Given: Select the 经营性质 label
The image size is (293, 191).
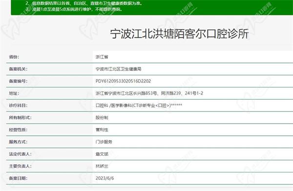Looking at the screenshot, I should [x=18, y=130].
